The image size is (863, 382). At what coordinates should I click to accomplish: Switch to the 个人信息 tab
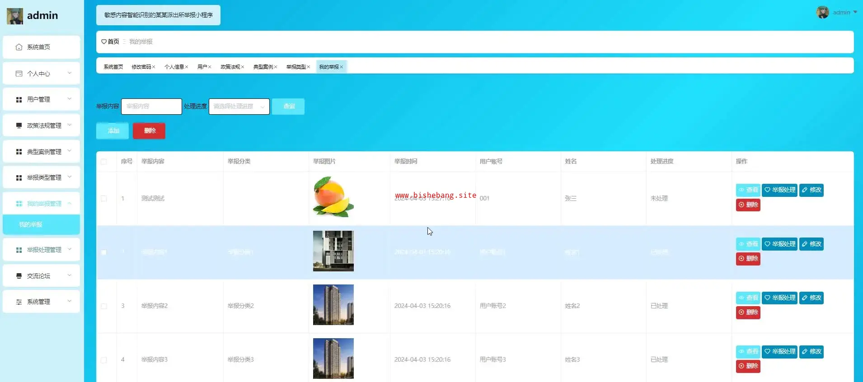tap(174, 67)
